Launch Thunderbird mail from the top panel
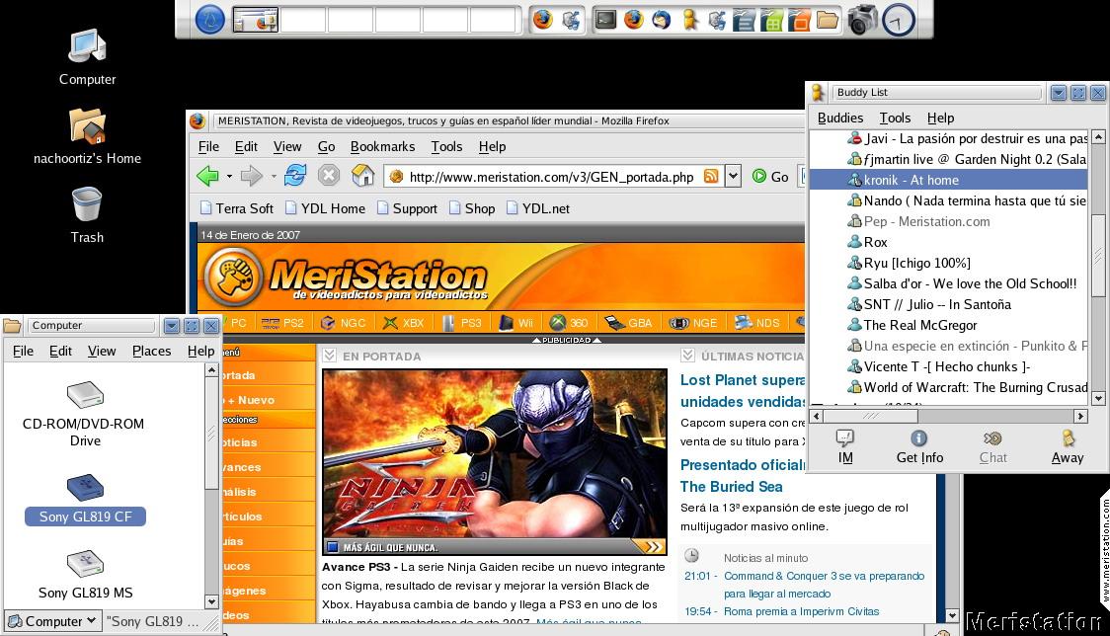Screen dimensions: 1110x636 tap(662, 19)
